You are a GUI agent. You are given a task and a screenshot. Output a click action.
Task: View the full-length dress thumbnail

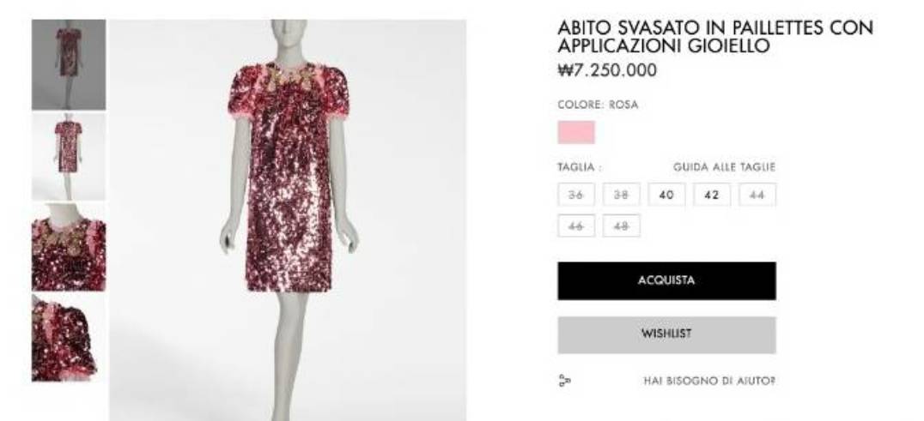click(69, 156)
